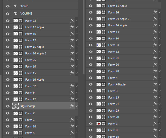The width and height of the screenshot is (166, 138).
Task: Expand effects list for Form 17 Kopie
Action: click(x=77, y=27)
